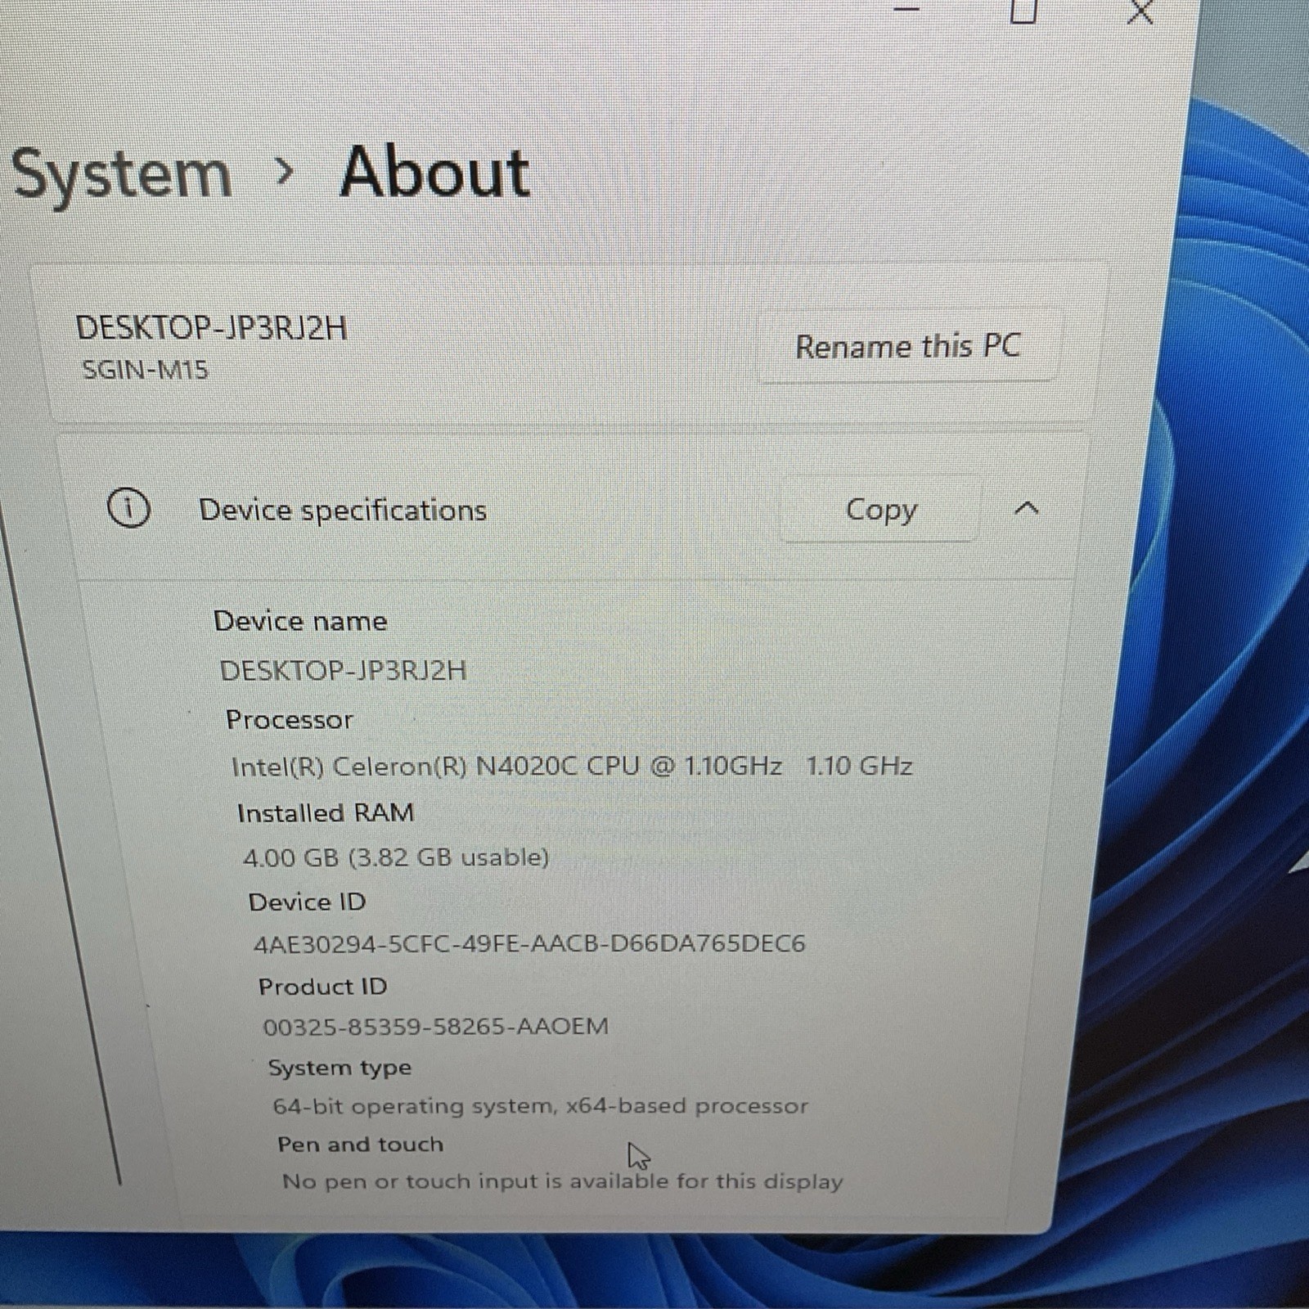Select the No pen or touch input text

click(563, 1181)
